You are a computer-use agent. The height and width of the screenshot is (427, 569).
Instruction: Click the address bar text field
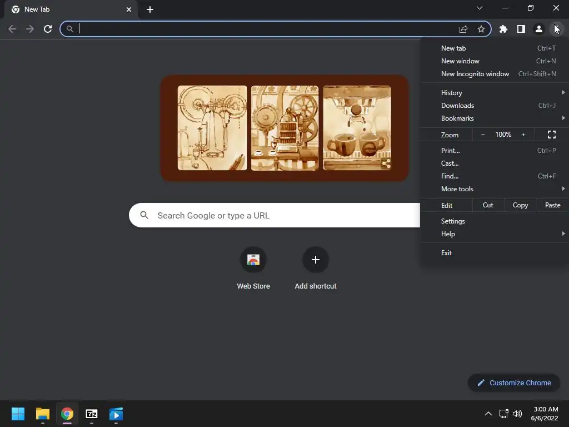click(x=267, y=29)
